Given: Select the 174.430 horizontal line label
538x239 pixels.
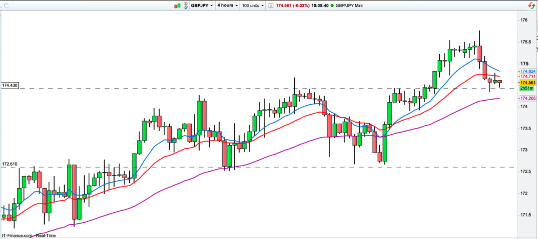Looking at the screenshot, I should (x=10, y=85).
